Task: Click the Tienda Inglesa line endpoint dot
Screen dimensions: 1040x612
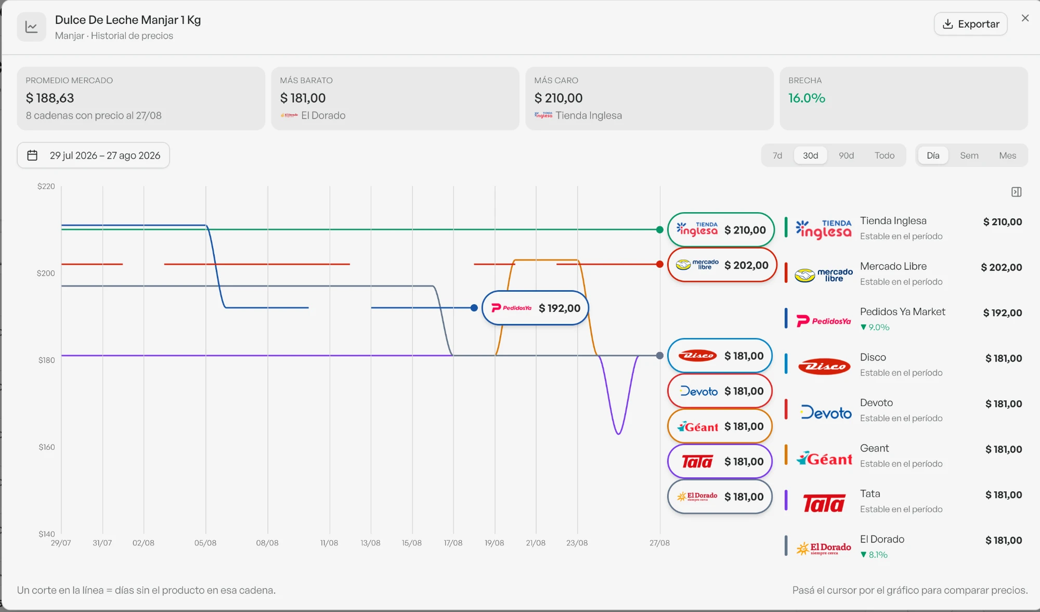Action: point(660,230)
